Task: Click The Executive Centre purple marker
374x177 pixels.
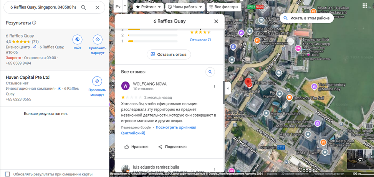Action: click(317, 123)
